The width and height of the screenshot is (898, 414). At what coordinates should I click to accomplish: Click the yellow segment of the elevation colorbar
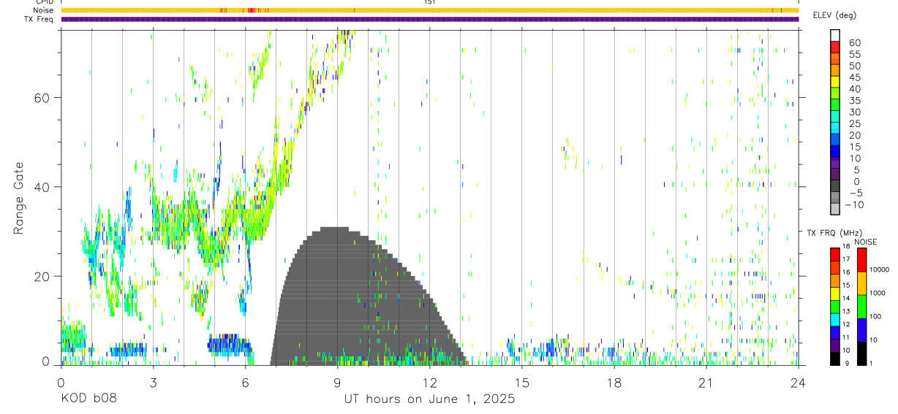[835, 82]
